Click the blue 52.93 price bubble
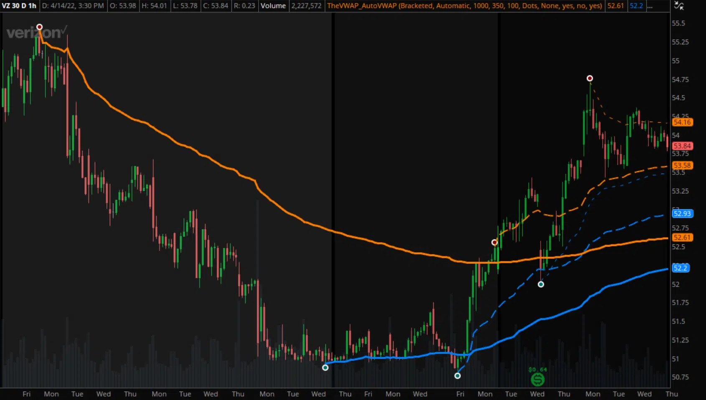 [682, 214]
